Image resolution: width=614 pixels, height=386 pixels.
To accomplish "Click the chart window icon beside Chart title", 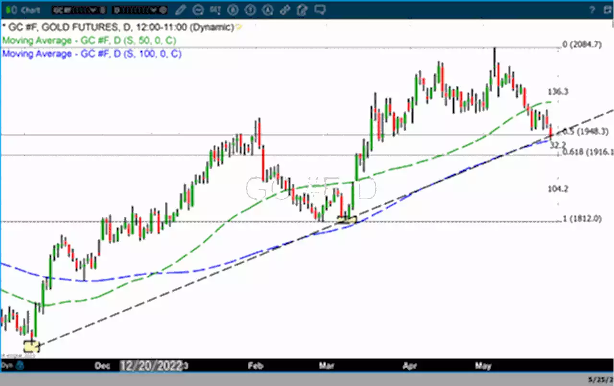I will coord(11,9).
